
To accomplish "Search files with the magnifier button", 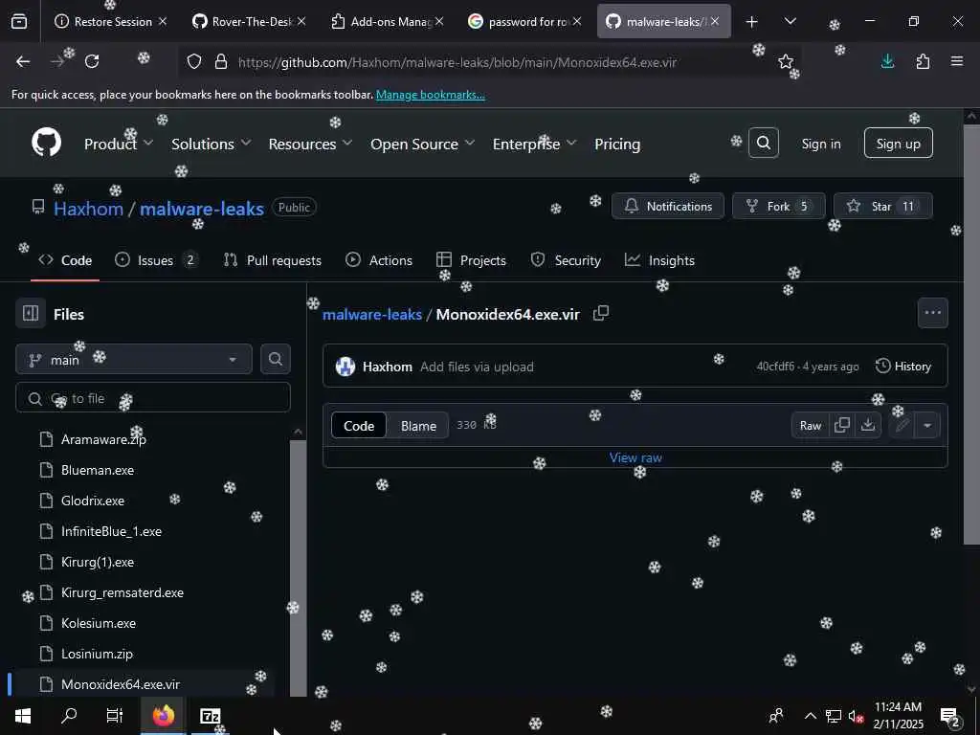I will (275, 359).
